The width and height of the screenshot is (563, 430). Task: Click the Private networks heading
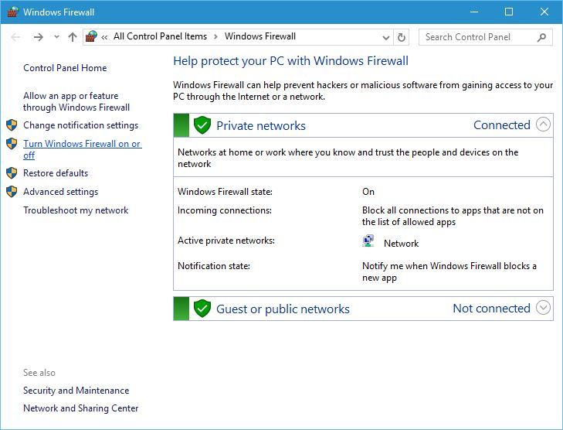point(261,125)
